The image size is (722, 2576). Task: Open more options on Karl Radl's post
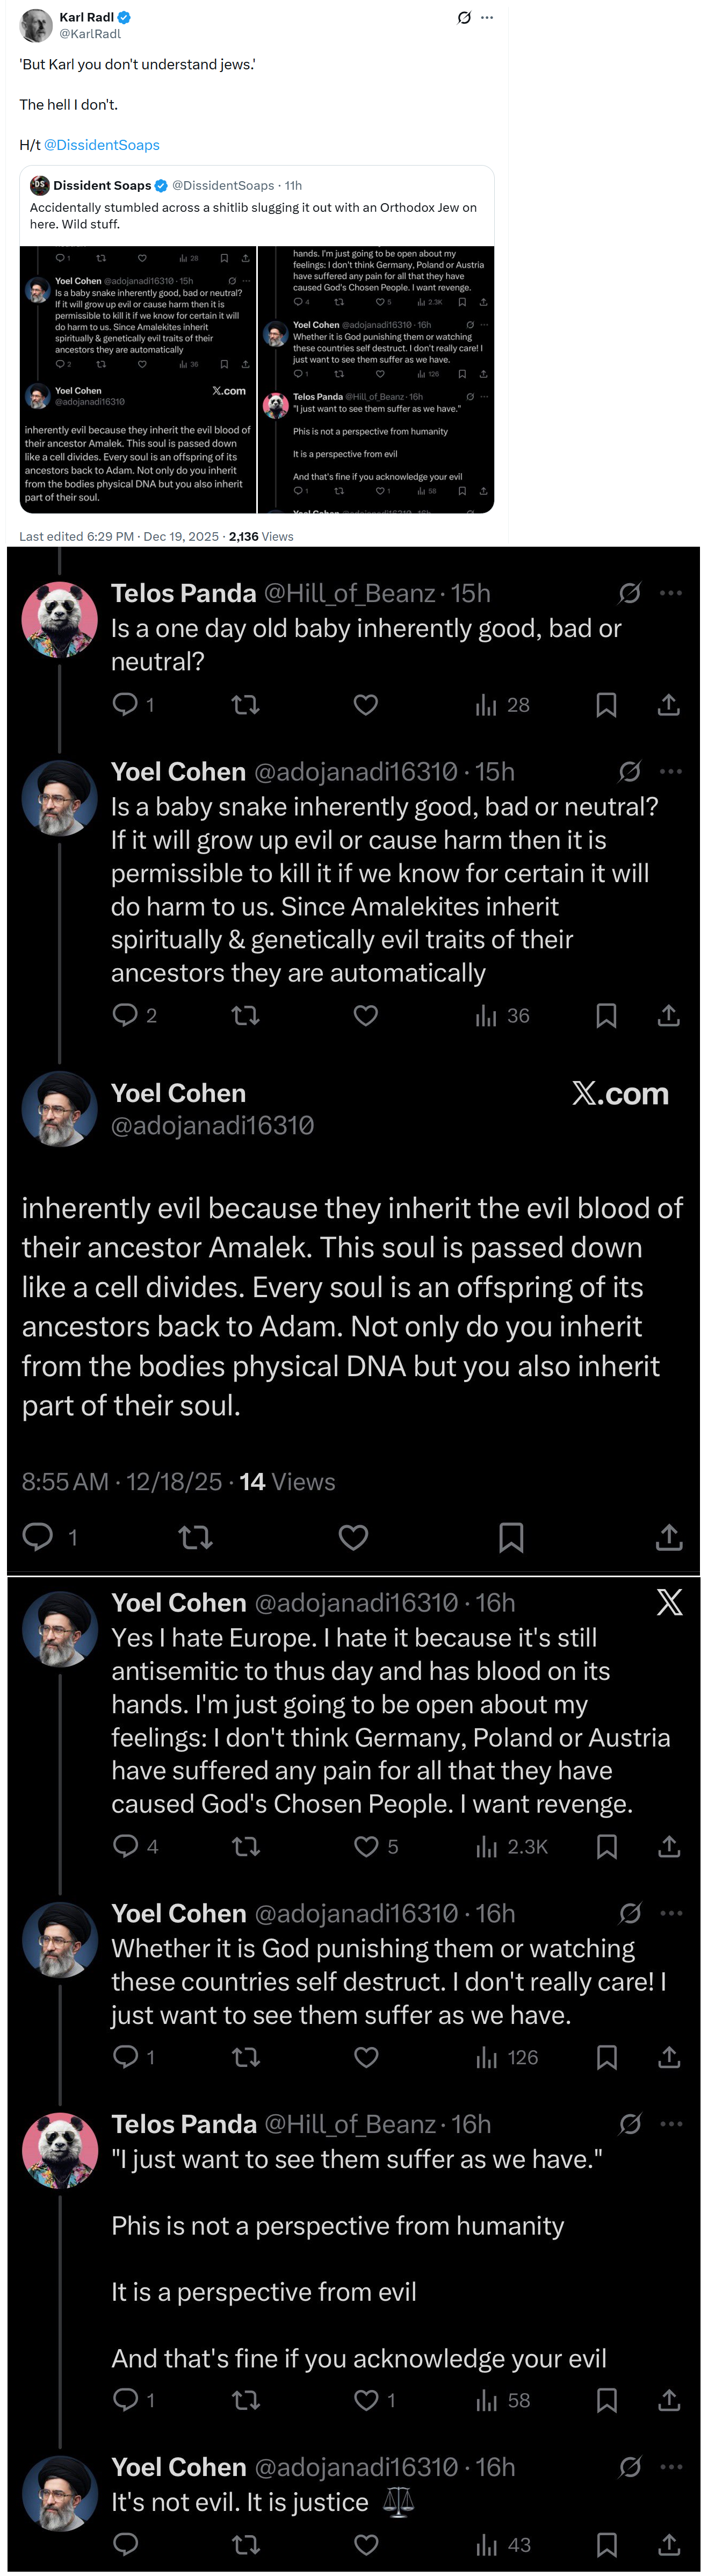[x=487, y=17]
